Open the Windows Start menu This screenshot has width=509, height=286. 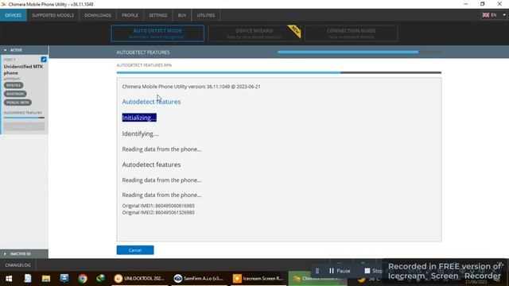point(9,279)
